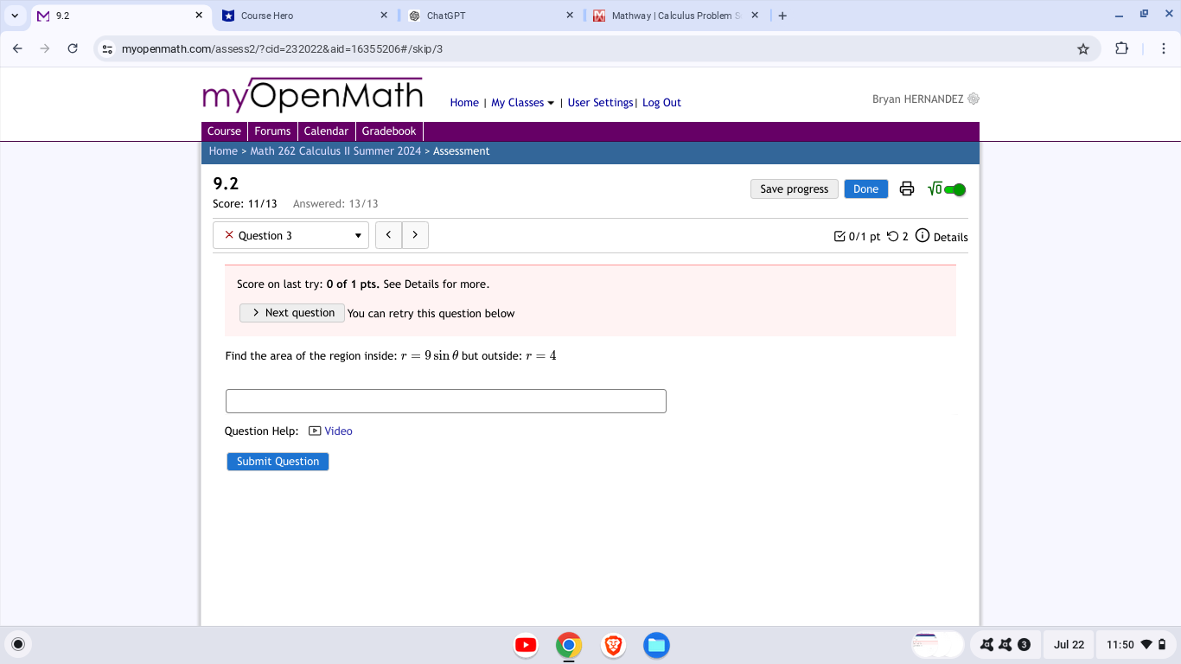The height and width of the screenshot is (664, 1181).
Task: Go forward in browser history
Action: tap(45, 48)
